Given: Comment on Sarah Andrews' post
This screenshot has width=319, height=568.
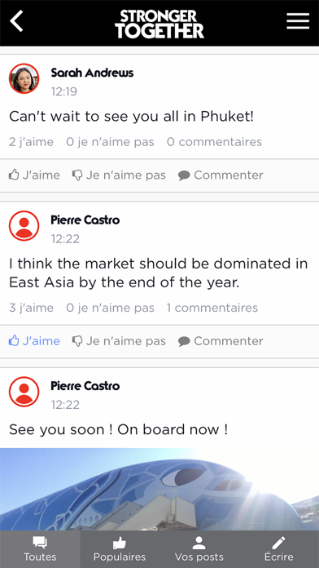Looking at the screenshot, I should (x=221, y=175).
